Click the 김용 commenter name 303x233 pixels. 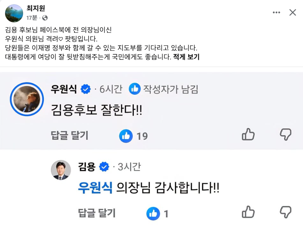(x=87, y=167)
